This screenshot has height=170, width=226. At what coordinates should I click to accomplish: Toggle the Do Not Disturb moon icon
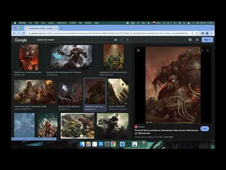click(x=149, y=23)
